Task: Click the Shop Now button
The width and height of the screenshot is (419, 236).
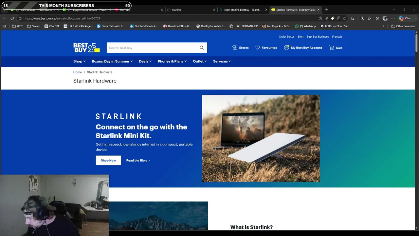Action: tap(108, 161)
